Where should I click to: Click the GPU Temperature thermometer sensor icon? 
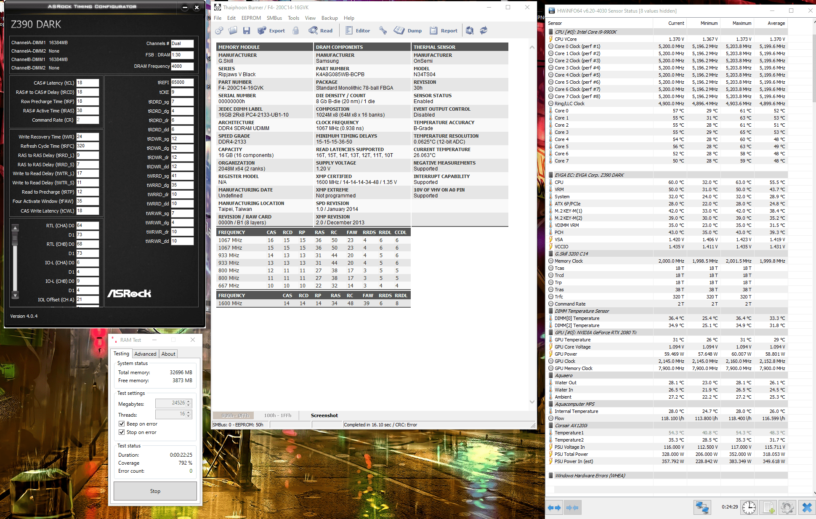pos(551,340)
